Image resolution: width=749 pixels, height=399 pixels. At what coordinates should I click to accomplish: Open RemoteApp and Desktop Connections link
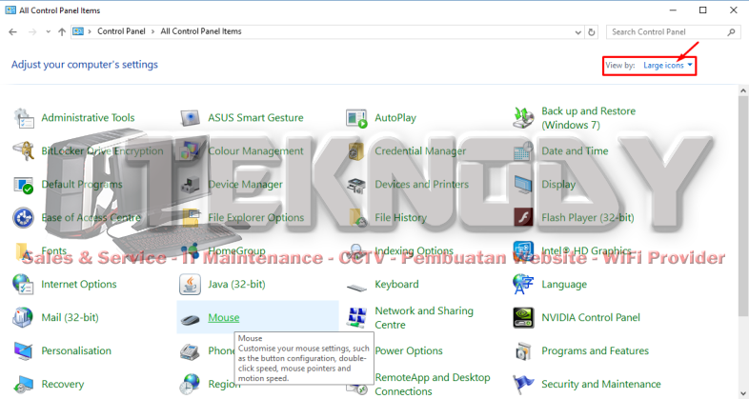pos(433,384)
